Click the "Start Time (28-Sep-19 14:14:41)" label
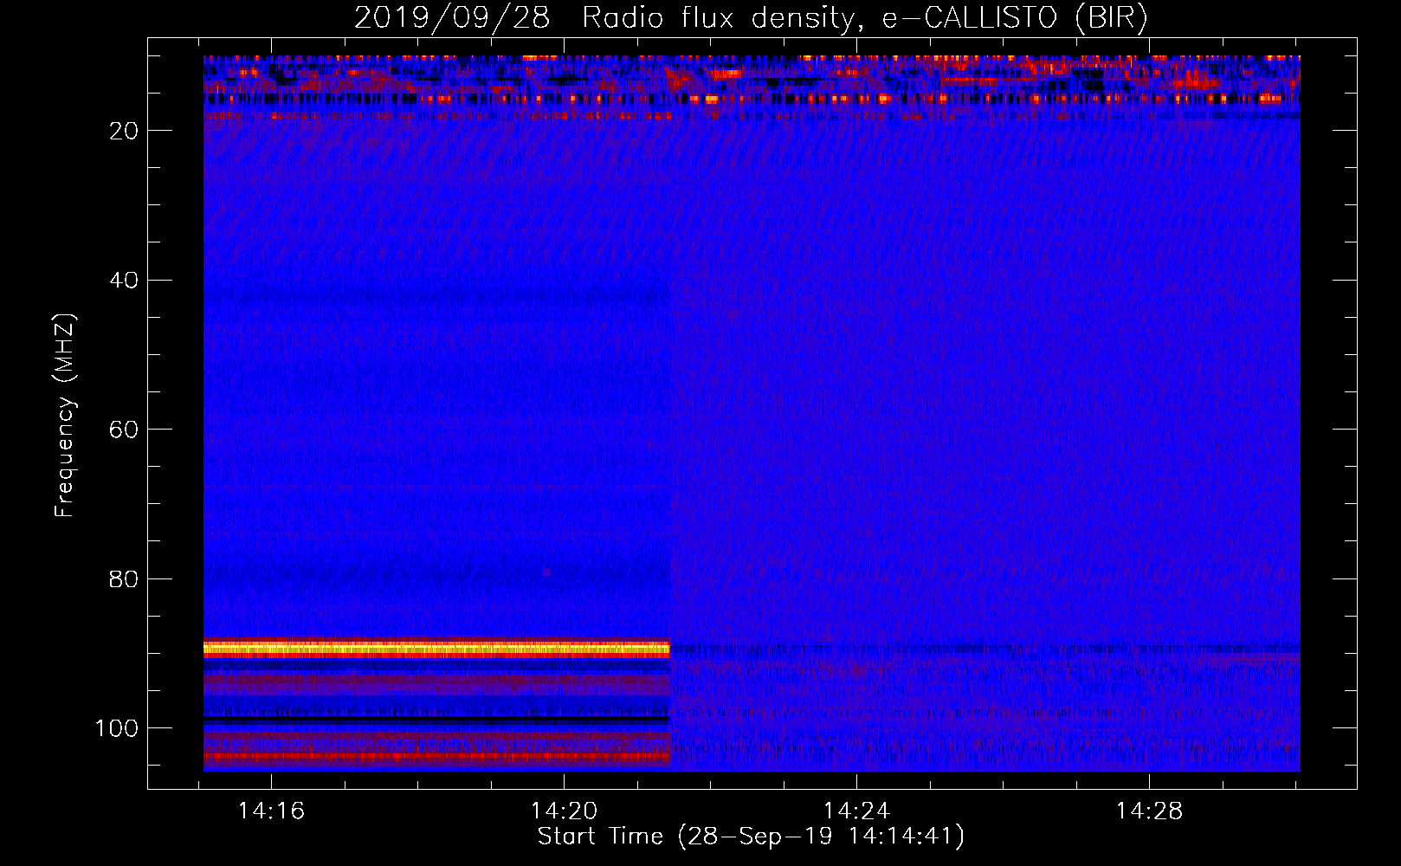 [x=751, y=837]
